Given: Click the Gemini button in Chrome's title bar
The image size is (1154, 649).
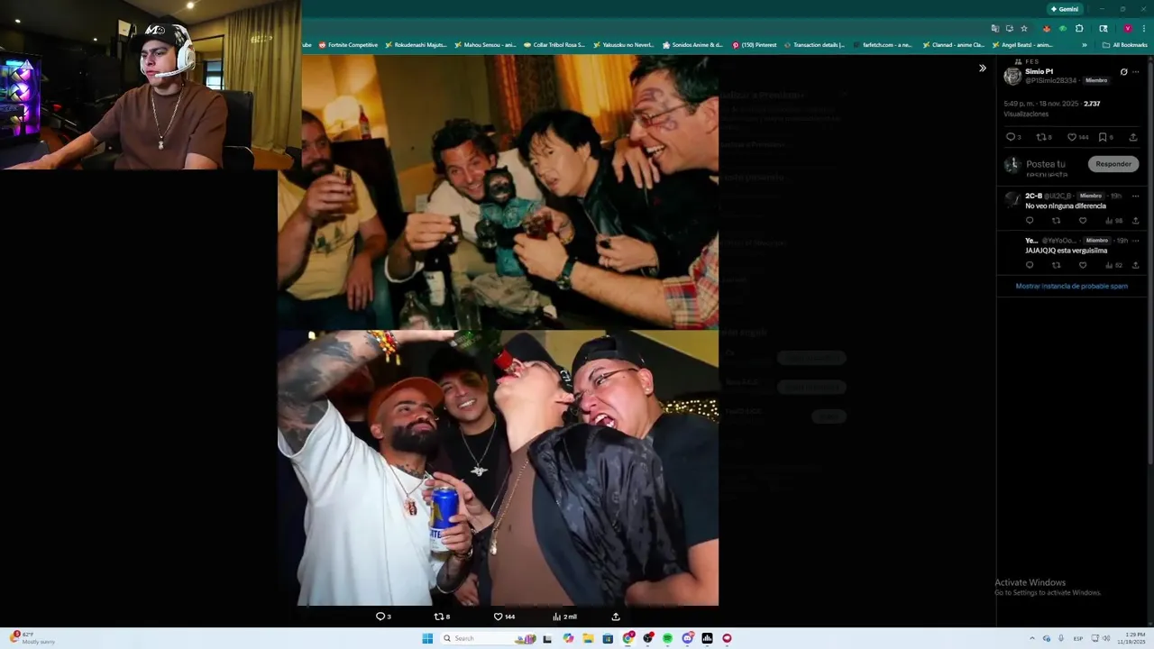Looking at the screenshot, I should point(1065,9).
